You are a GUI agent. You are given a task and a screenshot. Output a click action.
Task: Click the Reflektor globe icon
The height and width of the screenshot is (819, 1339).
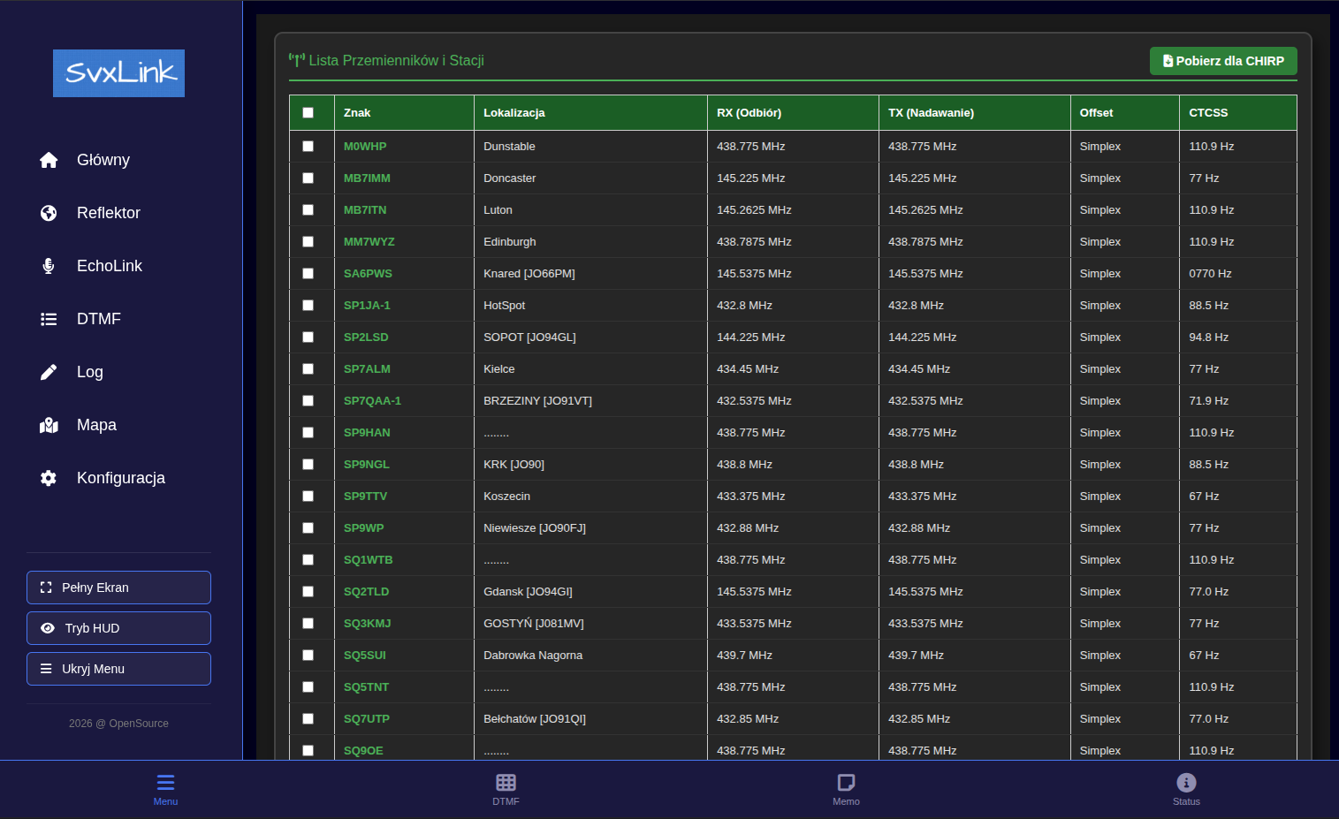point(49,213)
